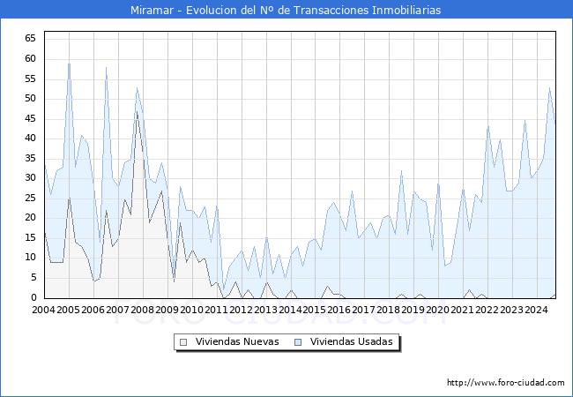Click the 30 y-axis value
573x397 pixels.
[30, 178]
